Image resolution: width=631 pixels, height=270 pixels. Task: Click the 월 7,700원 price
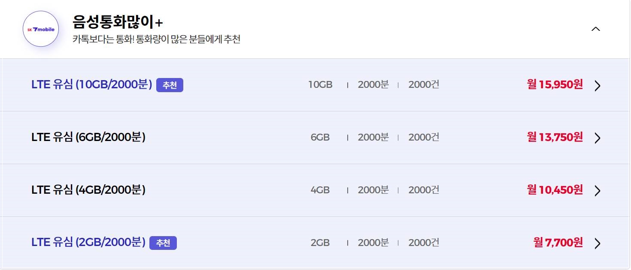[558, 242]
